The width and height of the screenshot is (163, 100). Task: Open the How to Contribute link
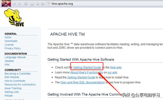coord(15,81)
